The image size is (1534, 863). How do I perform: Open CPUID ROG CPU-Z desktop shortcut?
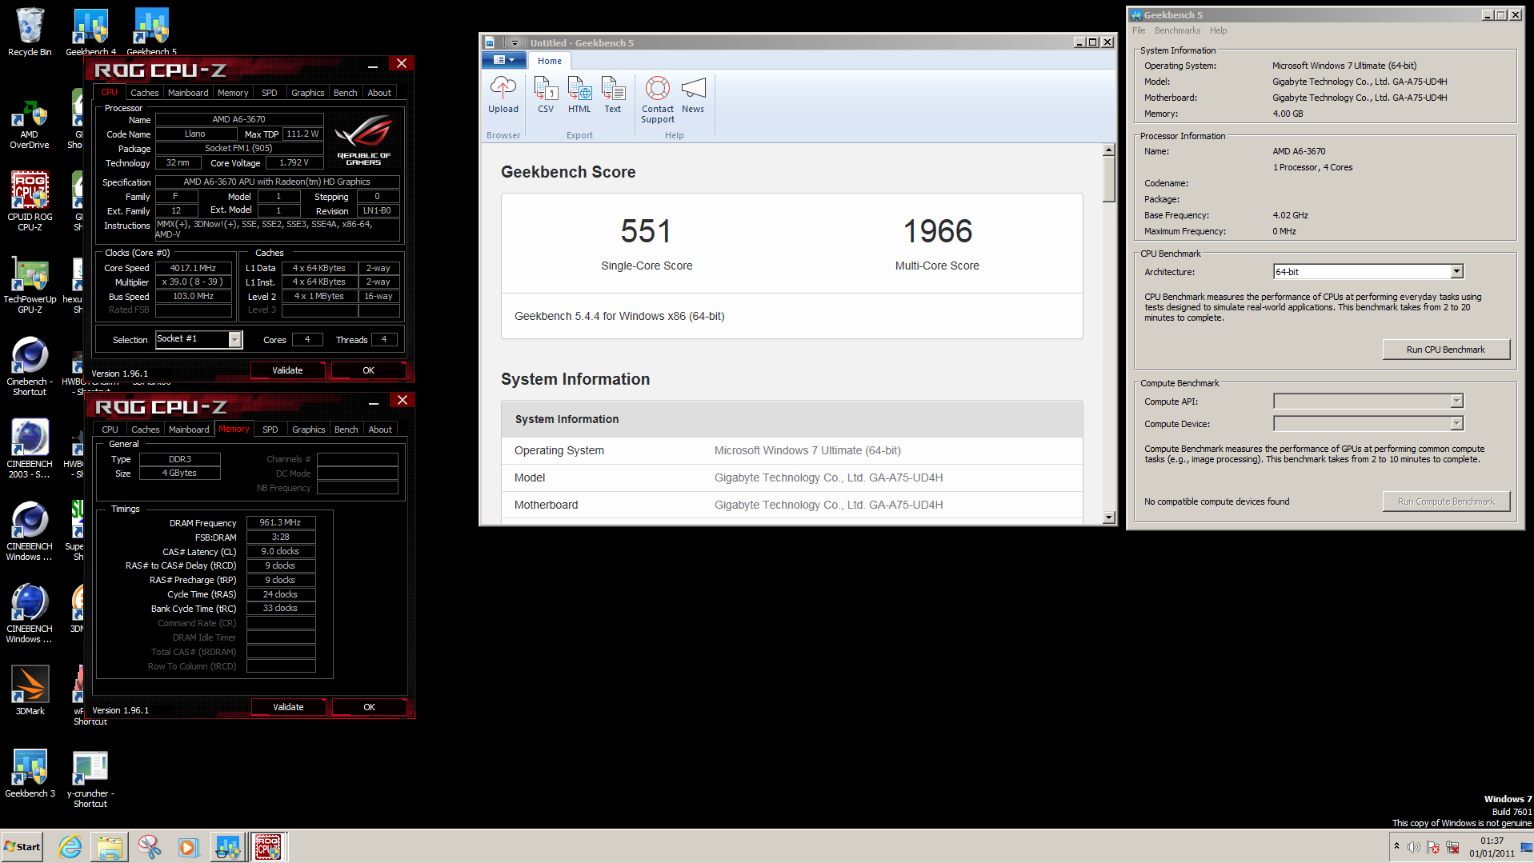pos(30,202)
